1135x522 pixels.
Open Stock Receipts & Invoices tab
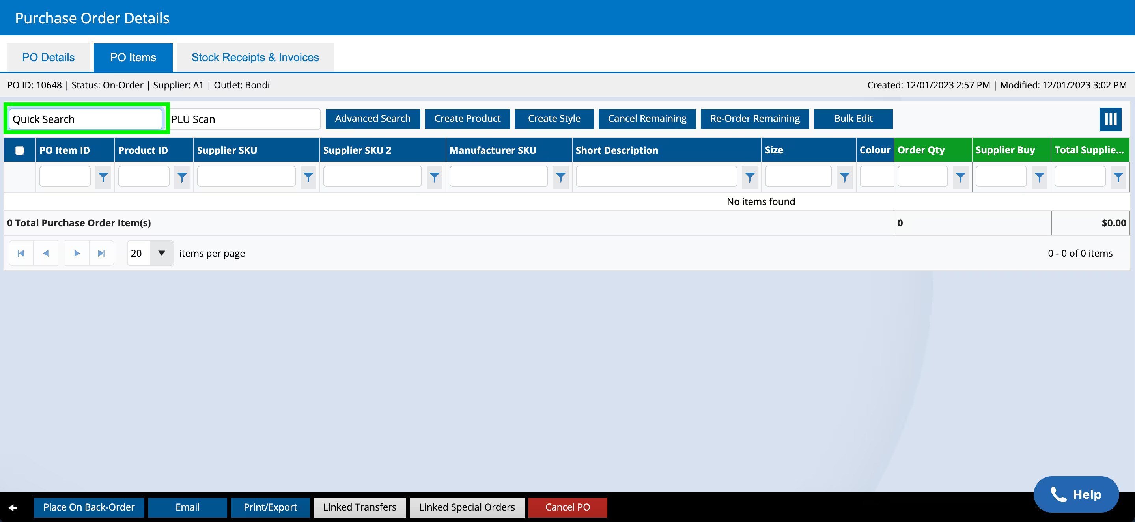[255, 57]
